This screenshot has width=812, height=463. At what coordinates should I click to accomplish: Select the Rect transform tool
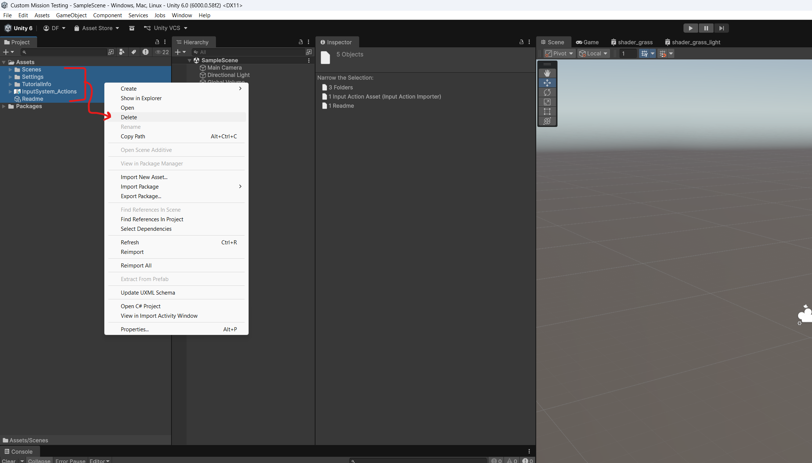pyautogui.click(x=547, y=112)
